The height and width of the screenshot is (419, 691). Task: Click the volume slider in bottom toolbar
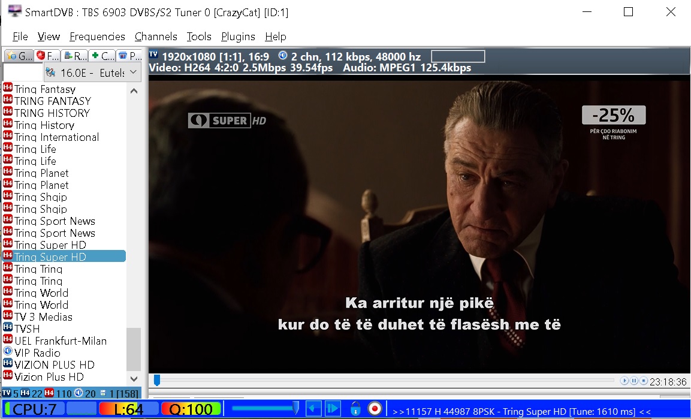pyautogui.click(x=265, y=408)
